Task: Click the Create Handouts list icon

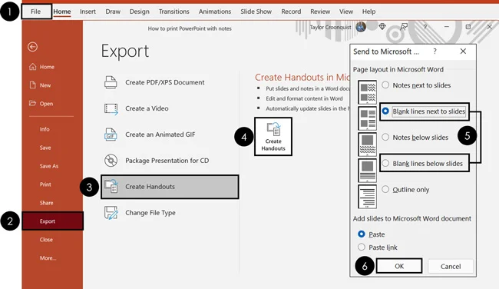Action: pyautogui.click(x=111, y=187)
